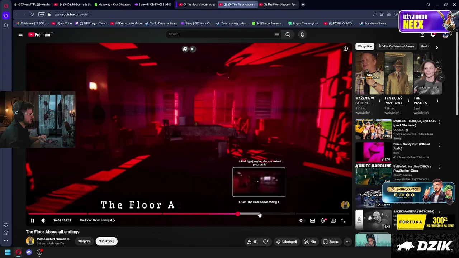Open Windows Start menu

point(8,252)
